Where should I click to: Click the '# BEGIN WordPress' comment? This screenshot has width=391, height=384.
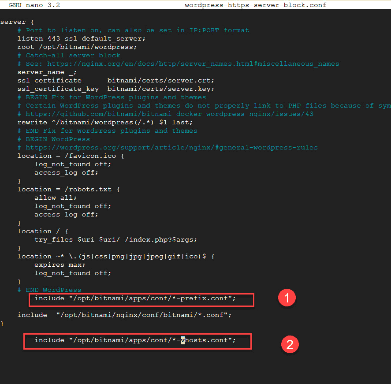click(x=54, y=139)
